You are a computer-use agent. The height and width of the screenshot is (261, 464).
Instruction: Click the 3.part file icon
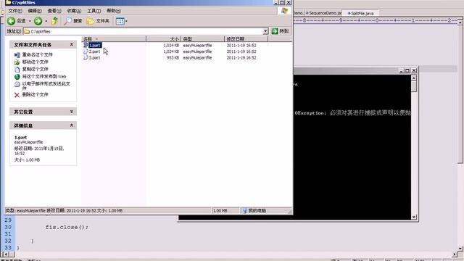pyautogui.click(x=86, y=58)
